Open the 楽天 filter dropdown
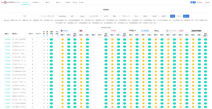The image size is (212, 109). click(x=74, y=16)
